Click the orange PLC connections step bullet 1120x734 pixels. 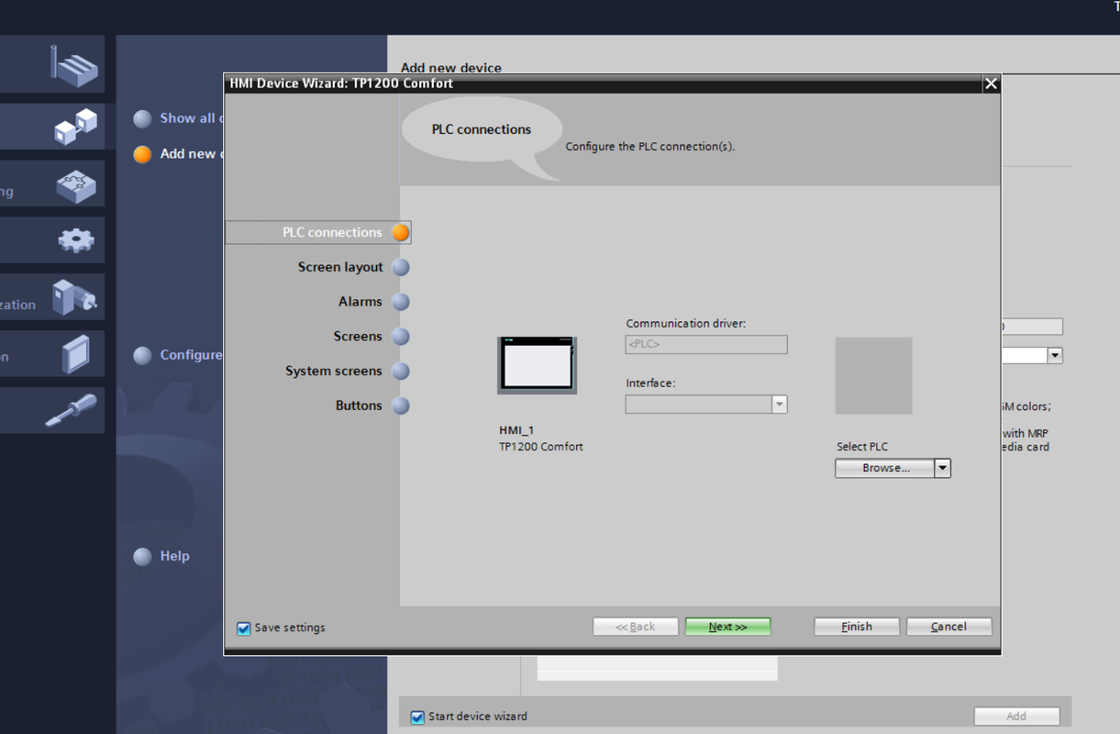(x=401, y=233)
